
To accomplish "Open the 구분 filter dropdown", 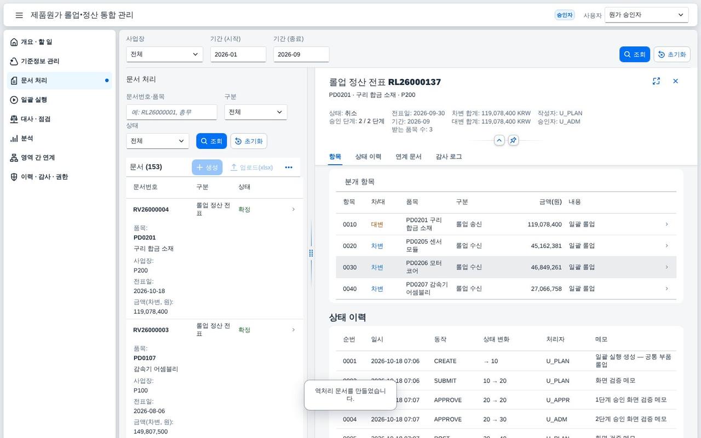I will click(256, 112).
